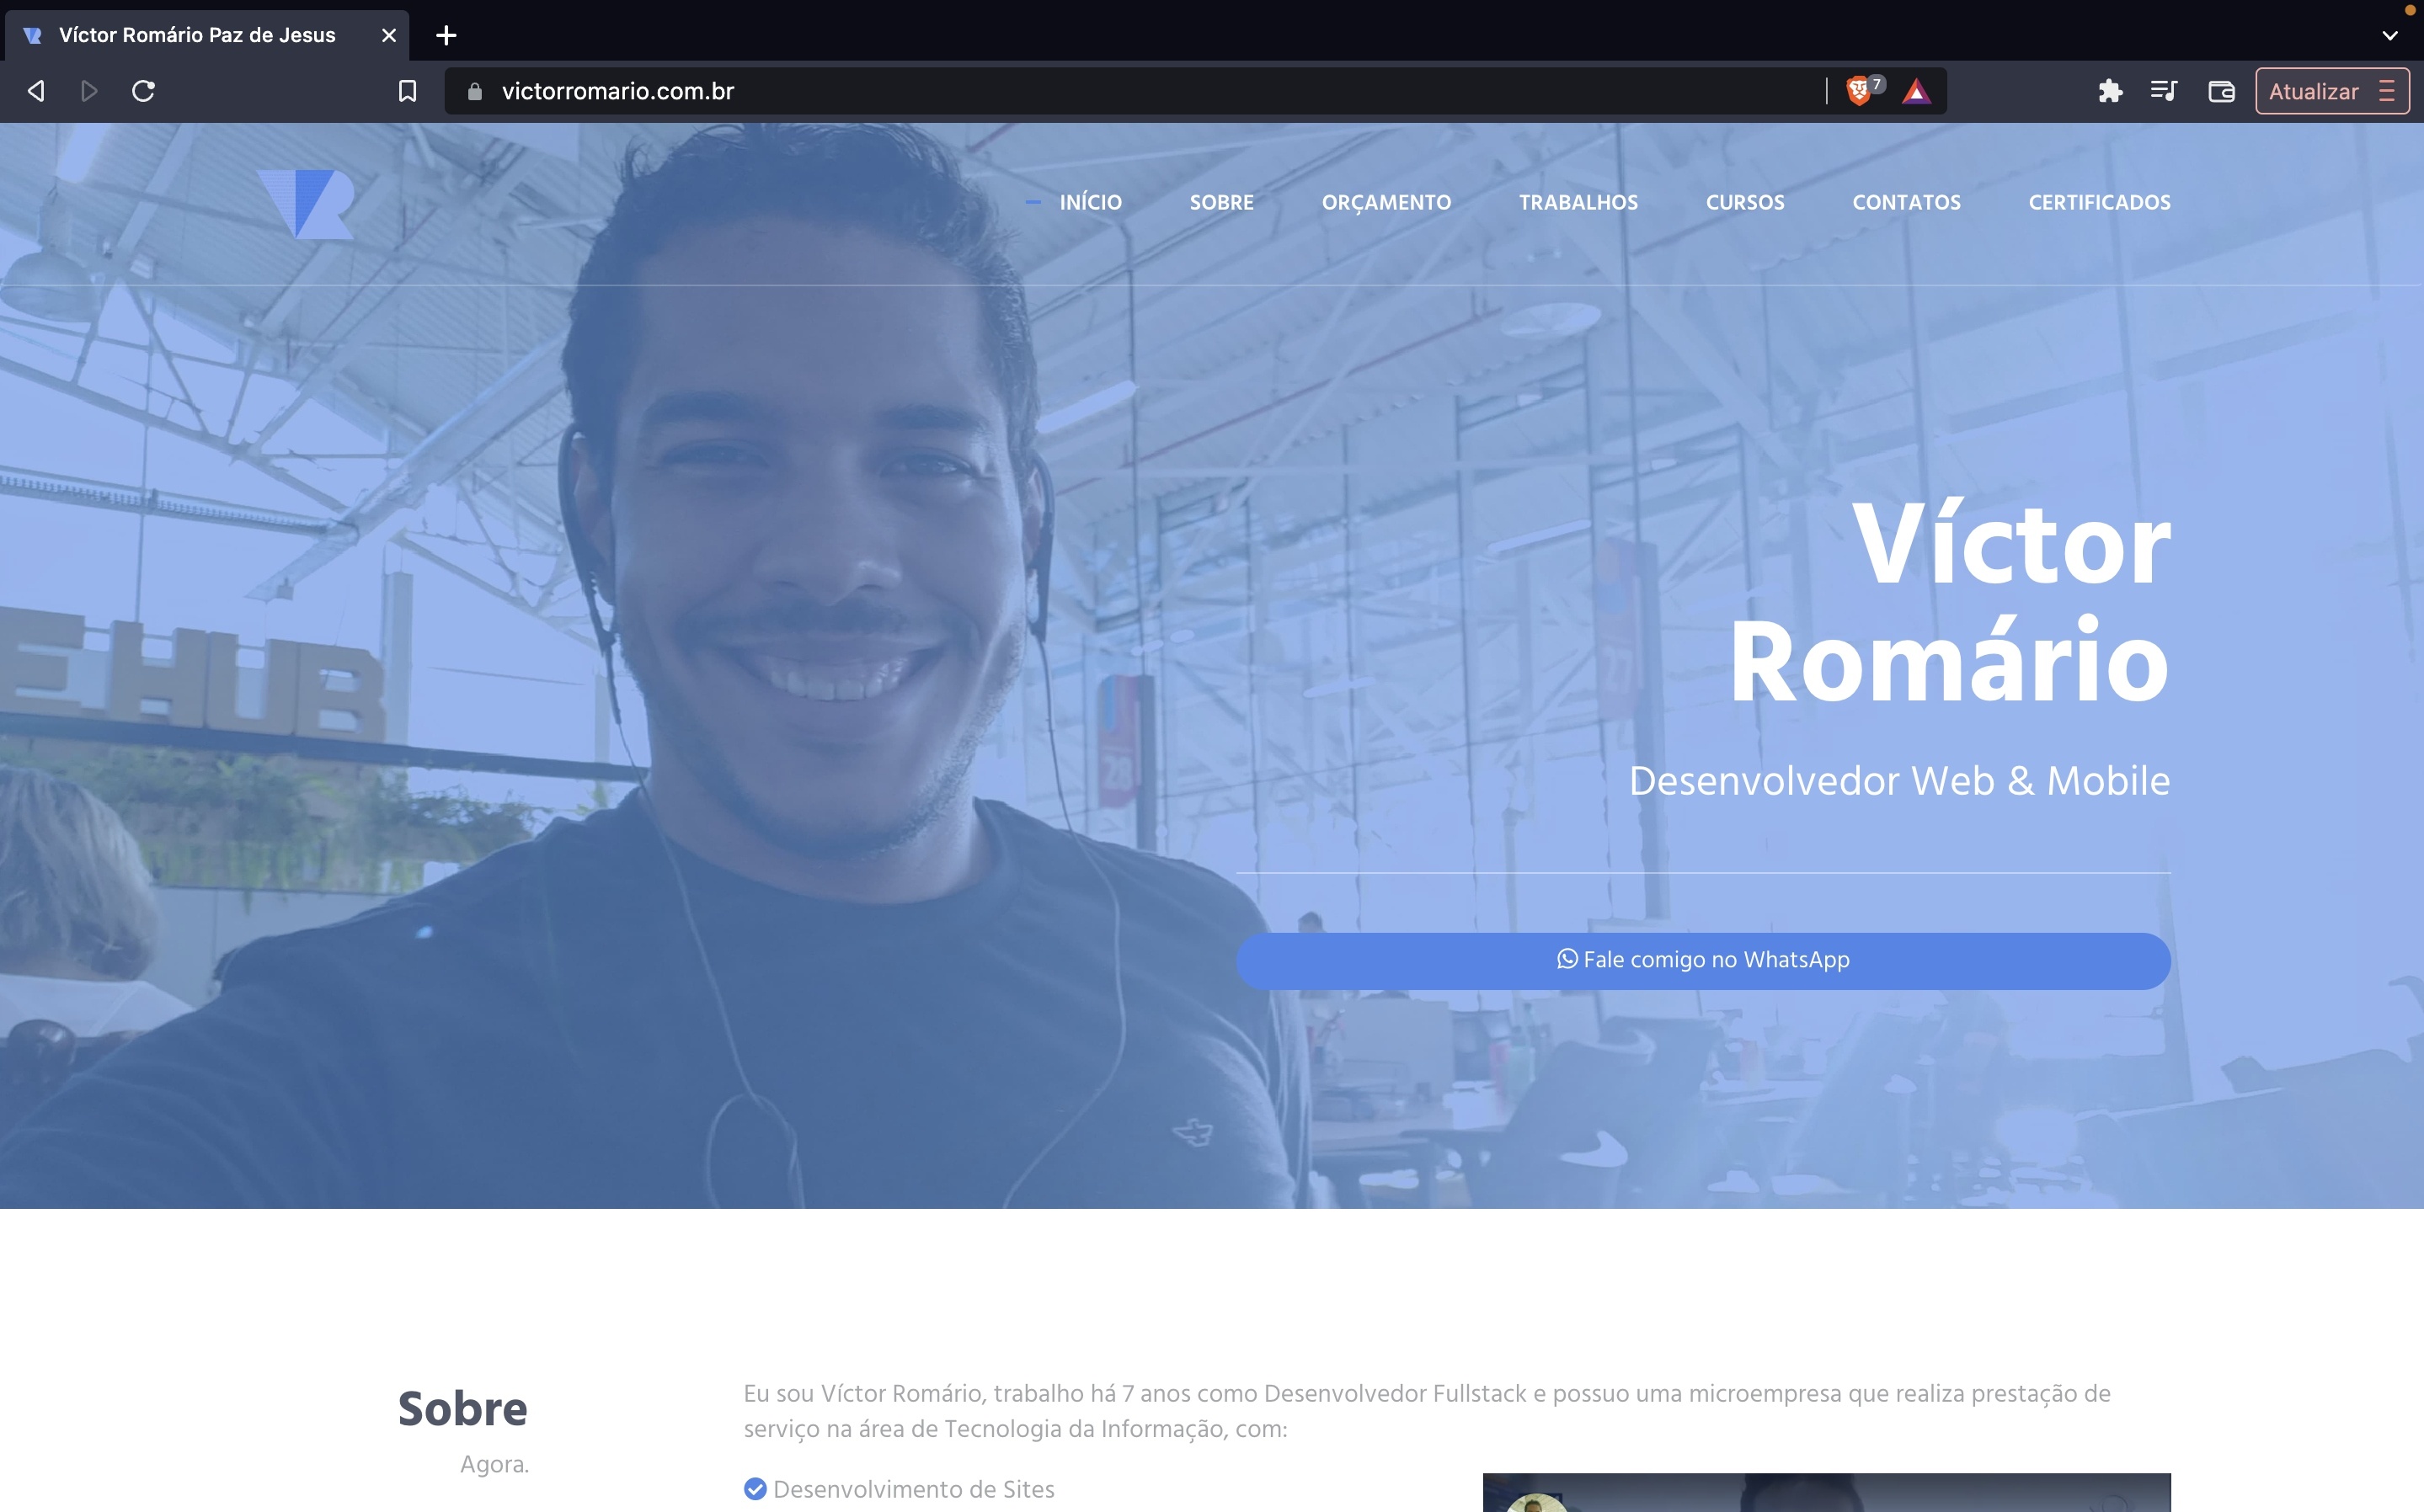Screen dimensions: 2424x1512
Task: Open the browser hamburger menu
Action: [2387, 91]
